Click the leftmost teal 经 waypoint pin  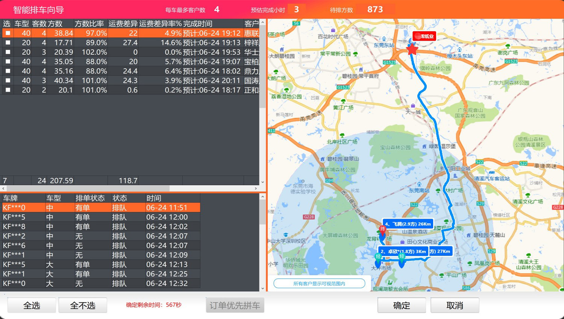(x=378, y=257)
